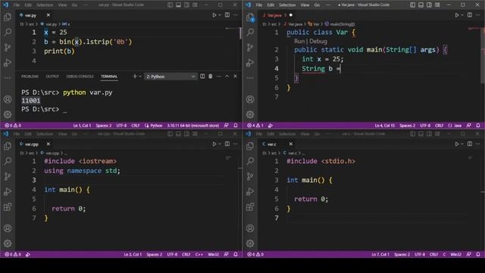Run Java file in the Var.java window
Image resolution: width=485 pixels, height=273 pixels.
tap(457, 15)
